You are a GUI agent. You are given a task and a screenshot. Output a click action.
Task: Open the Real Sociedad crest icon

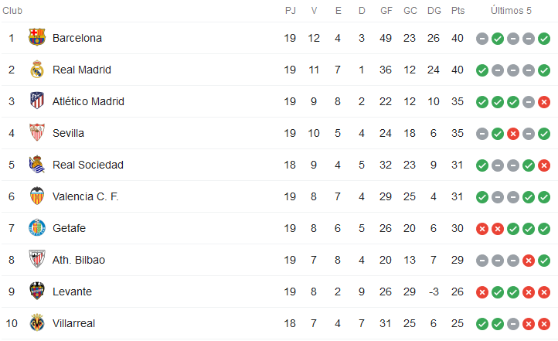click(x=37, y=164)
